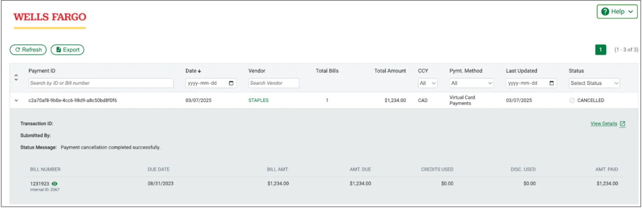Open the Help menu
Screen dimensions: 642x208
pyautogui.click(x=617, y=12)
